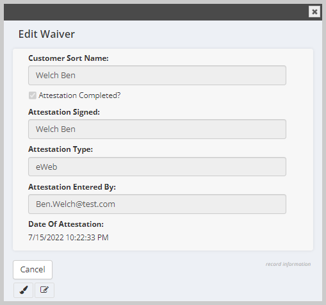Click the paintbrush design icon button
The height and width of the screenshot is (305, 326).
coord(23,290)
